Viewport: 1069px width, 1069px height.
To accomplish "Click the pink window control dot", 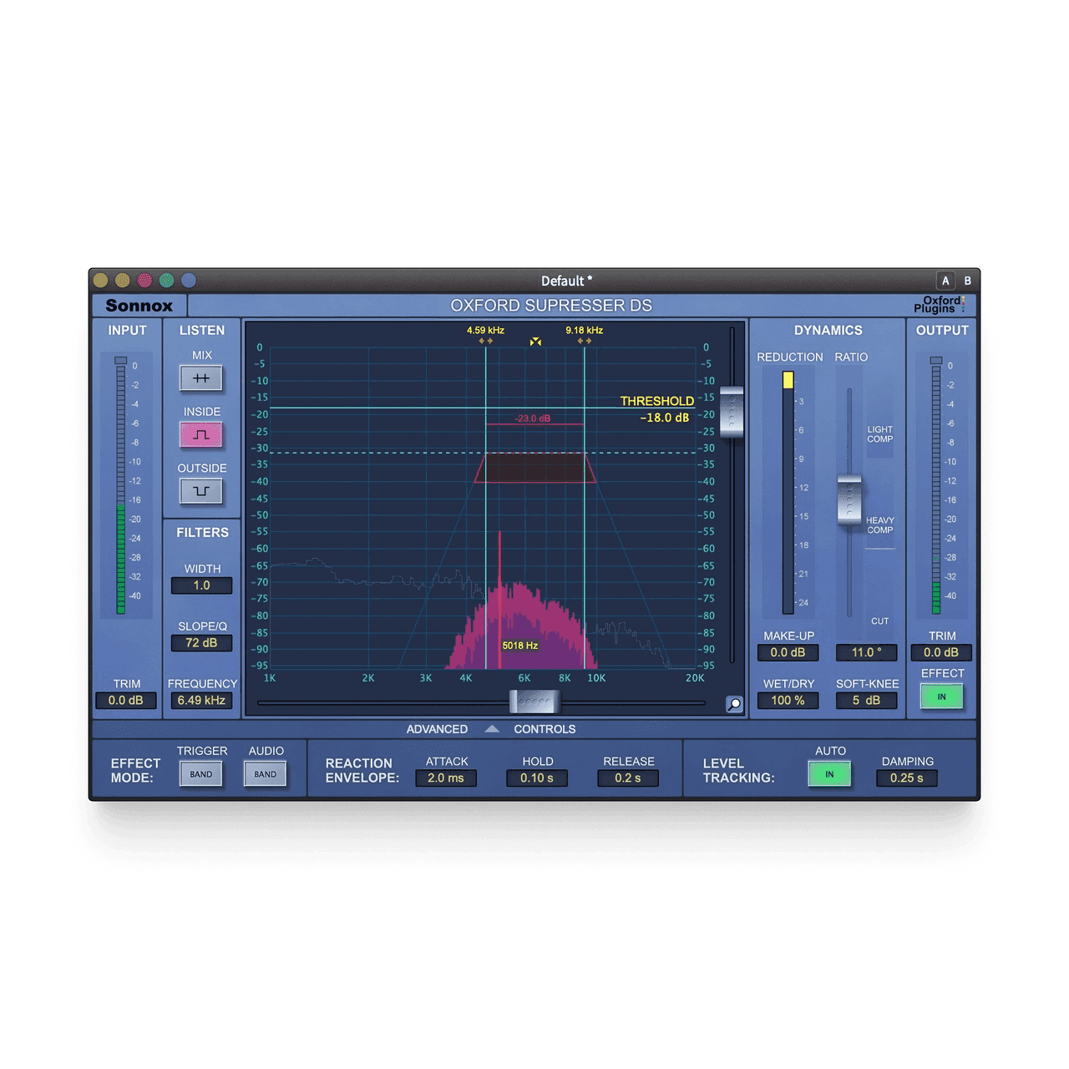I will click(144, 281).
